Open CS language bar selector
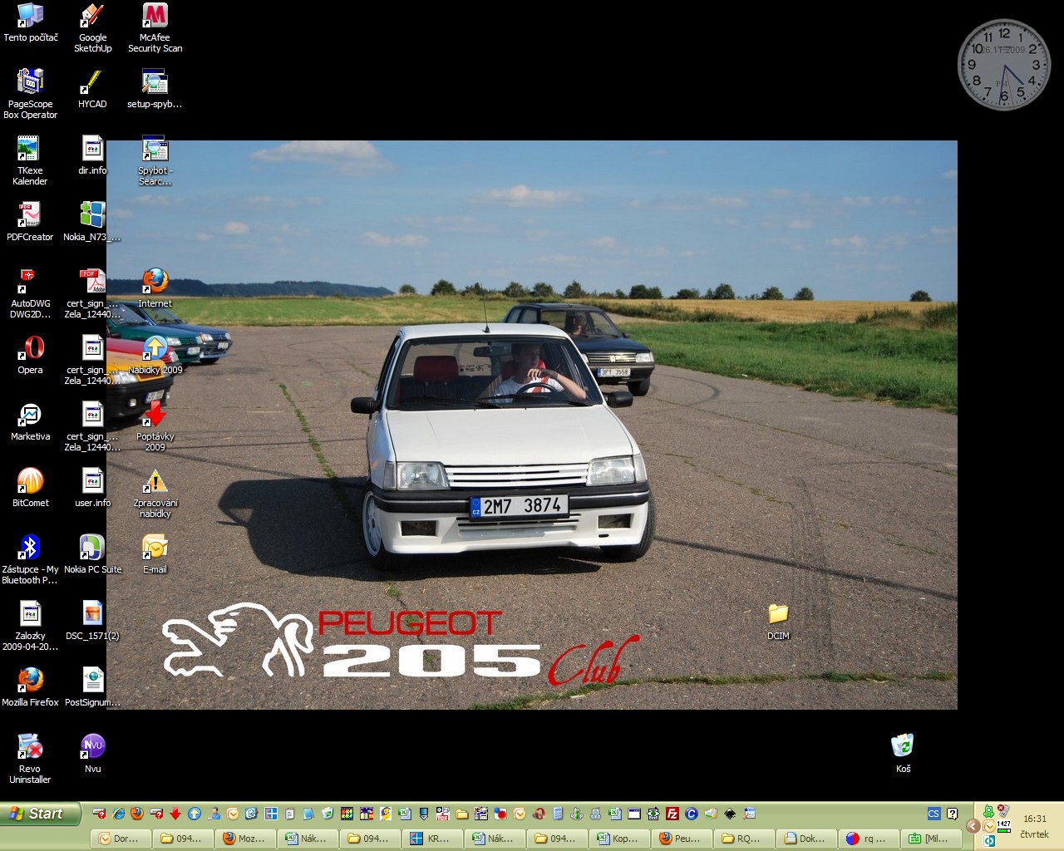 tap(933, 814)
